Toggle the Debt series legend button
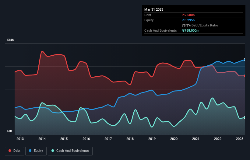The width and height of the screenshot is (250, 160). [x=15, y=151]
